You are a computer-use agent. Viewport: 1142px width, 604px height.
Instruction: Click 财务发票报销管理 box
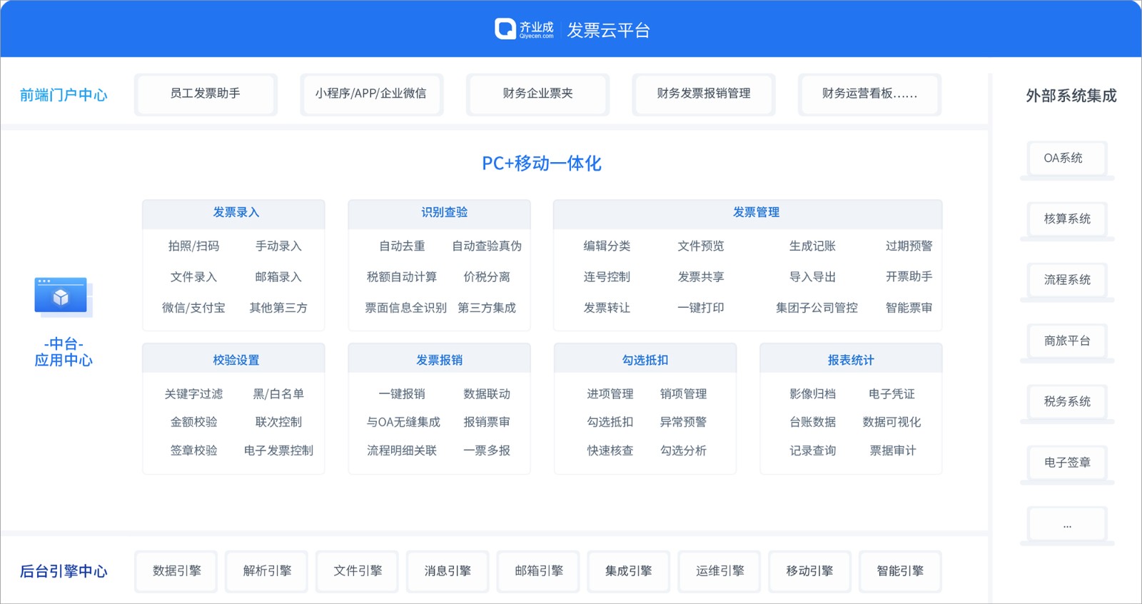coord(704,94)
